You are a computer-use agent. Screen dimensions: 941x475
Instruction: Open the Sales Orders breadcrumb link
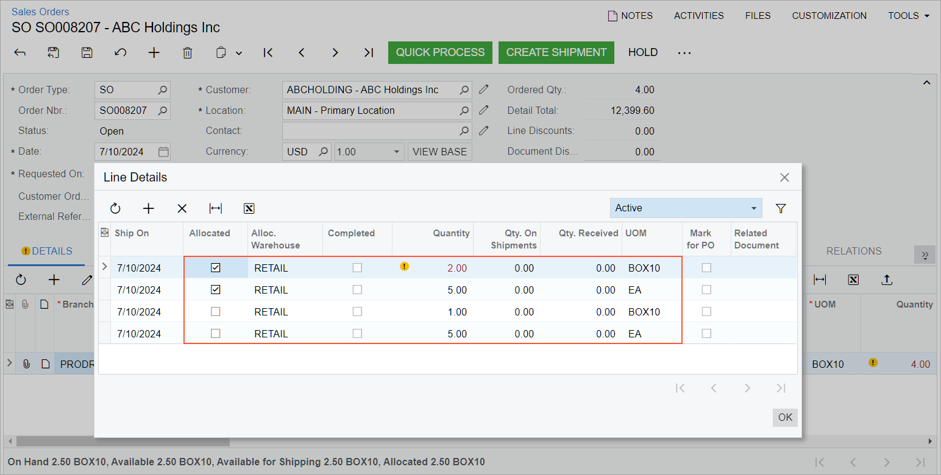tap(40, 12)
